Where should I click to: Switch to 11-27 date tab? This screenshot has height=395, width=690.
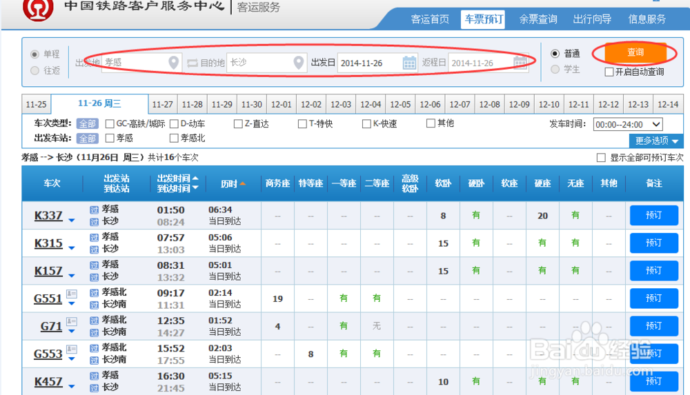(x=162, y=105)
